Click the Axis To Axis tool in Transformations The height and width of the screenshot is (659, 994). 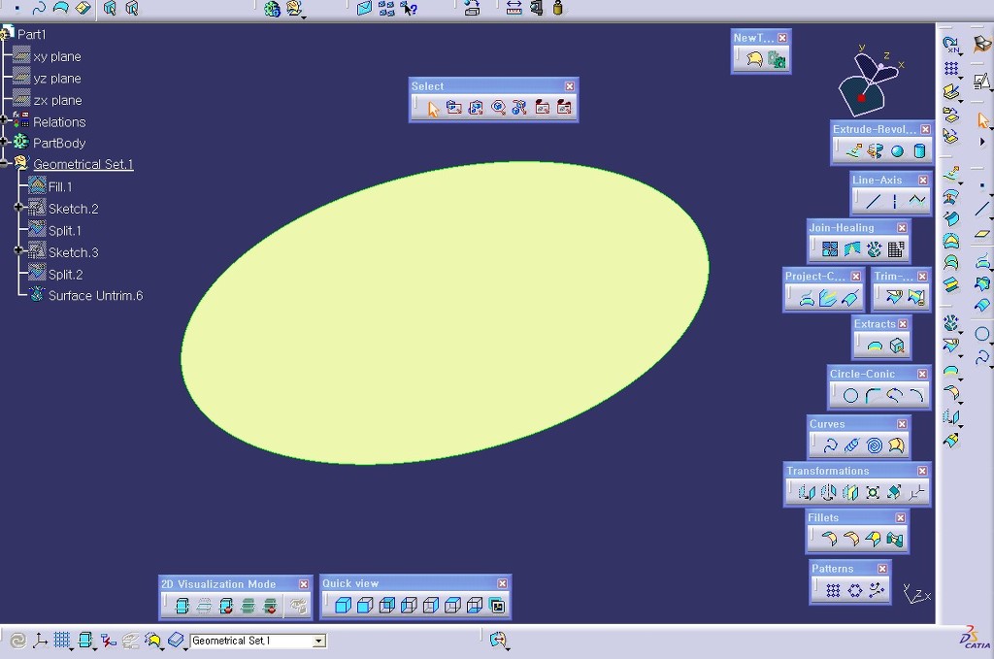point(916,492)
